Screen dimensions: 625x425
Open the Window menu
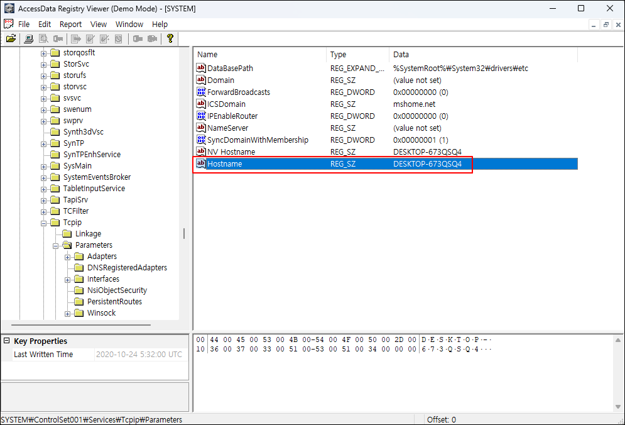[x=129, y=25]
